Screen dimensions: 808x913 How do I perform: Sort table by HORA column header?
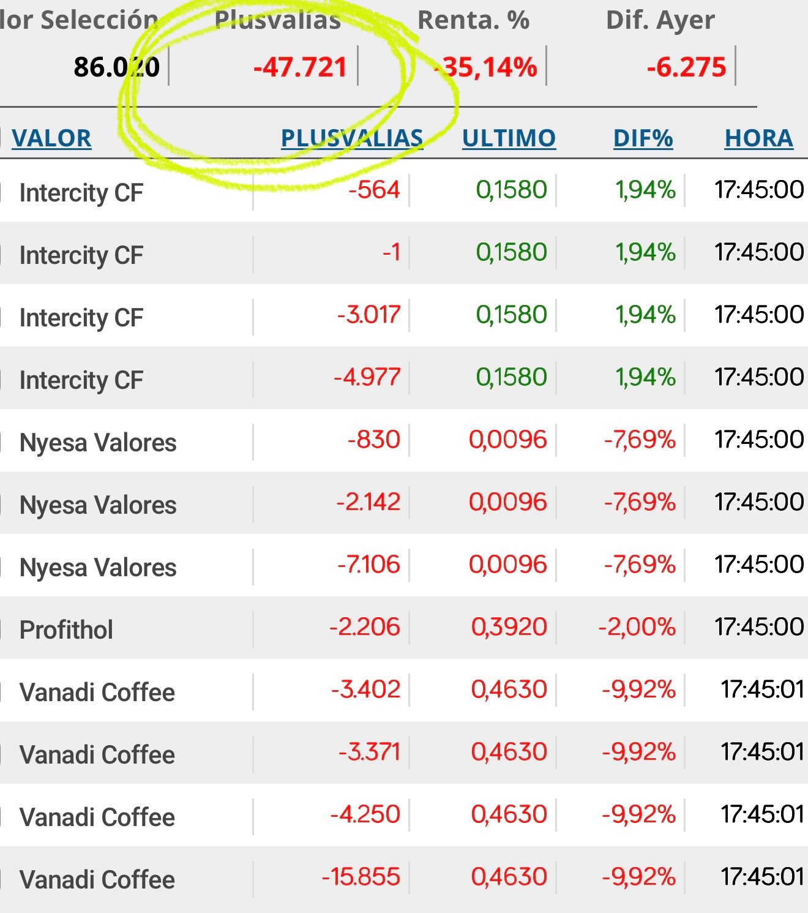click(758, 138)
